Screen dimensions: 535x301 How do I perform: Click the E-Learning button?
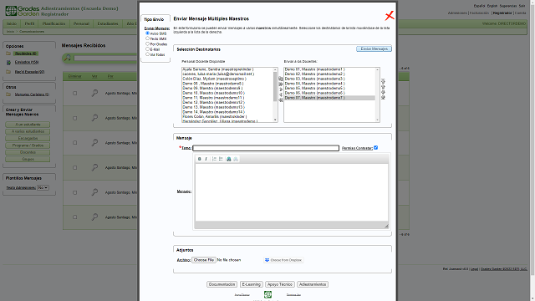click(251, 284)
